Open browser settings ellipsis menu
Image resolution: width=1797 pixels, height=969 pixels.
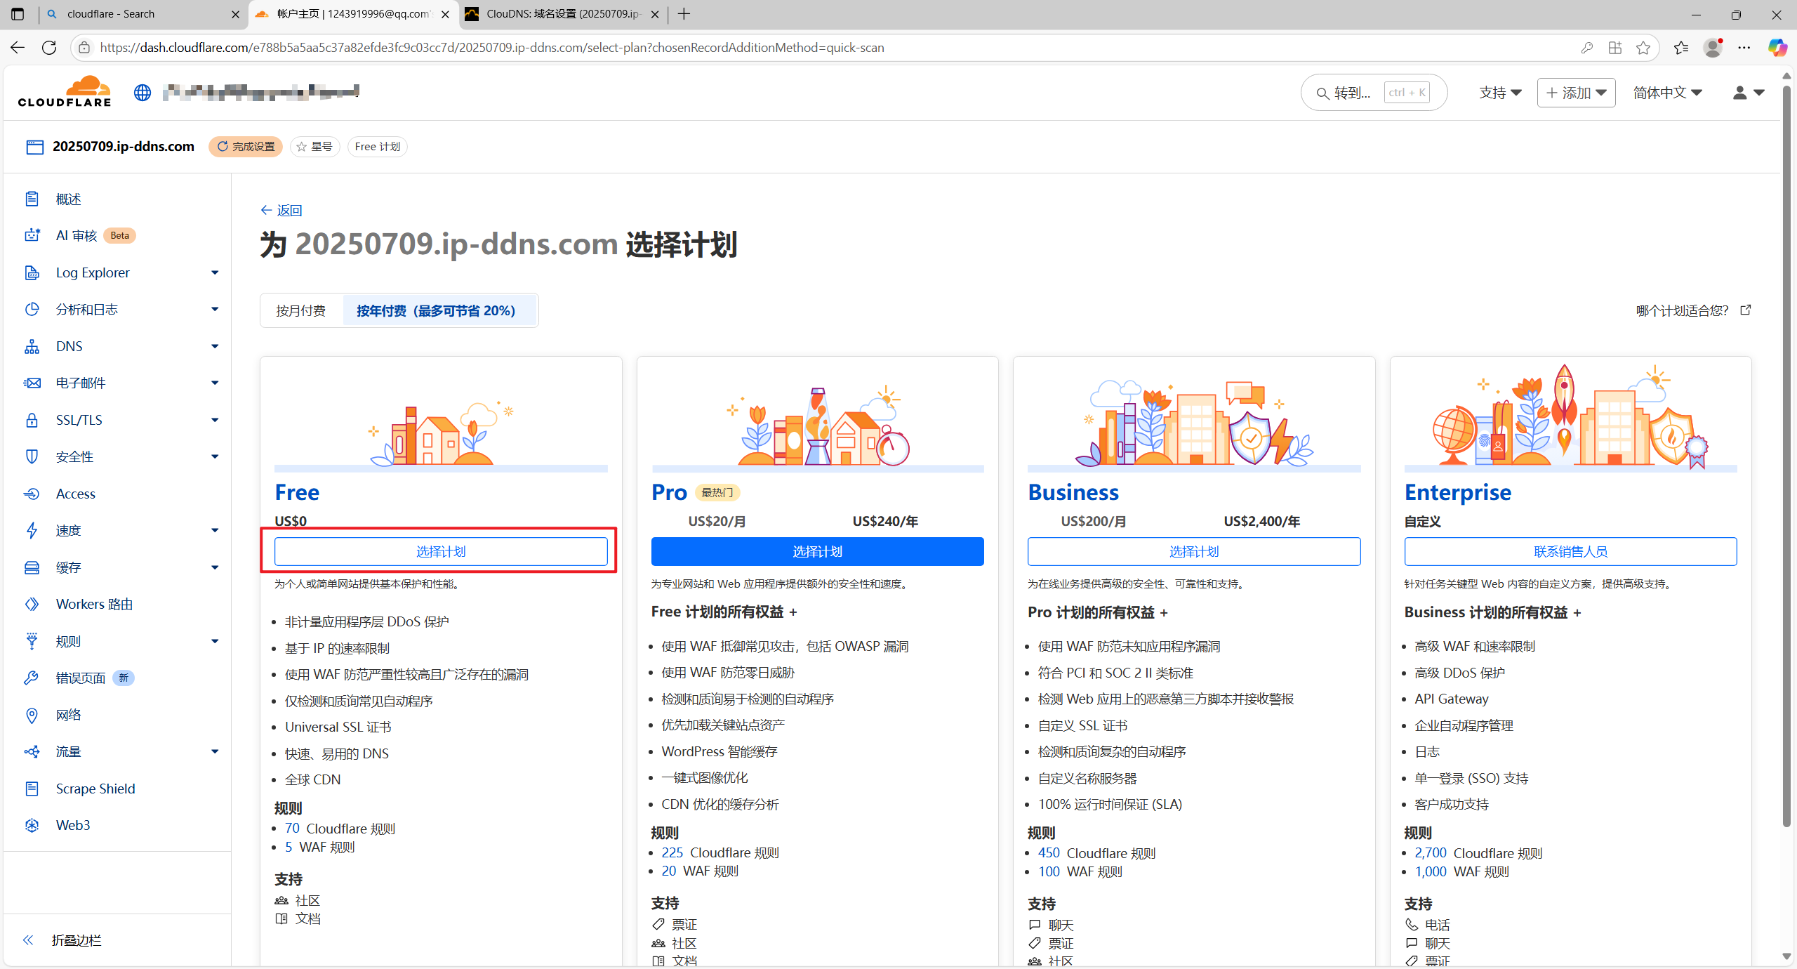(1744, 47)
